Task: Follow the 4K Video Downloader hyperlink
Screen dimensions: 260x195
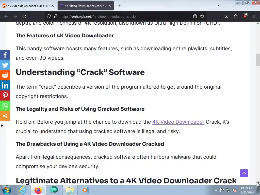Action: [x=178, y=122]
